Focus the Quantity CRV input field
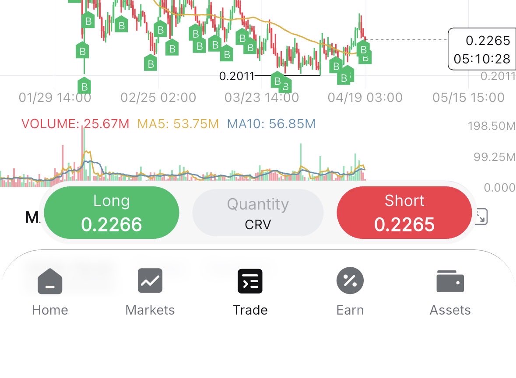The width and height of the screenshot is (516, 378). click(258, 213)
